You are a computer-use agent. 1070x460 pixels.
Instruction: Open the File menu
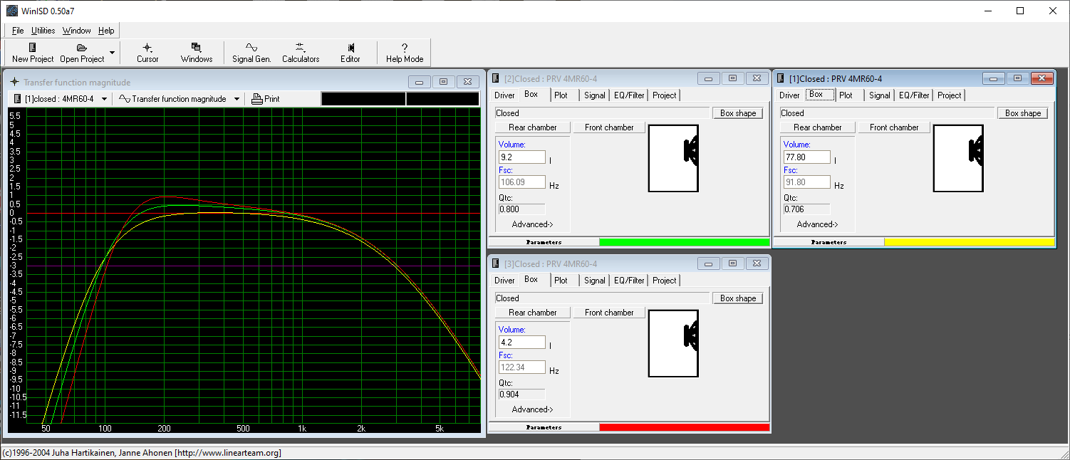[x=18, y=31]
